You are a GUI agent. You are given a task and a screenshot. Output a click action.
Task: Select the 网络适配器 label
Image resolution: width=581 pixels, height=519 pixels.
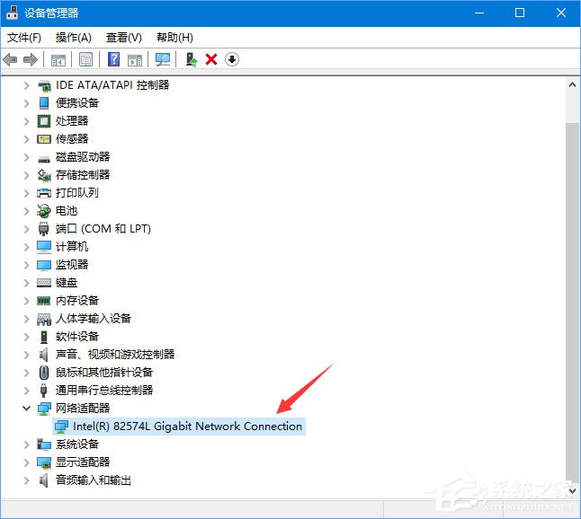click(x=83, y=408)
